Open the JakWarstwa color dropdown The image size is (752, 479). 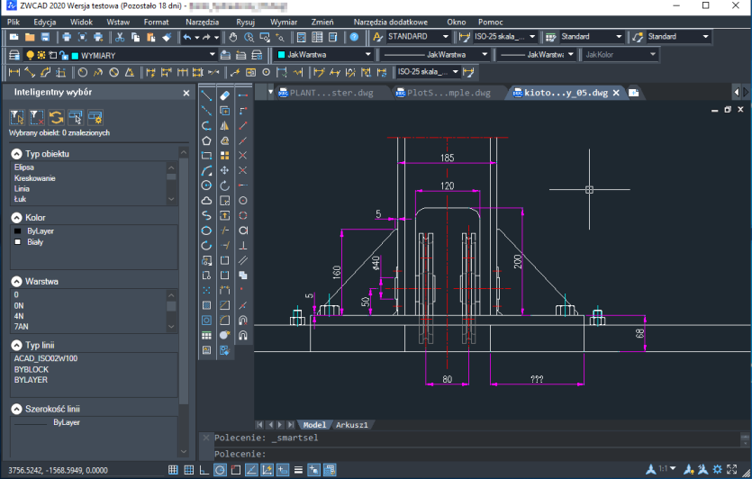367,55
